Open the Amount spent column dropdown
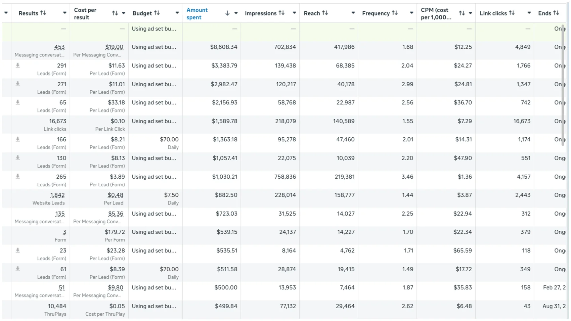This screenshot has width=571, height=321. 236,13
